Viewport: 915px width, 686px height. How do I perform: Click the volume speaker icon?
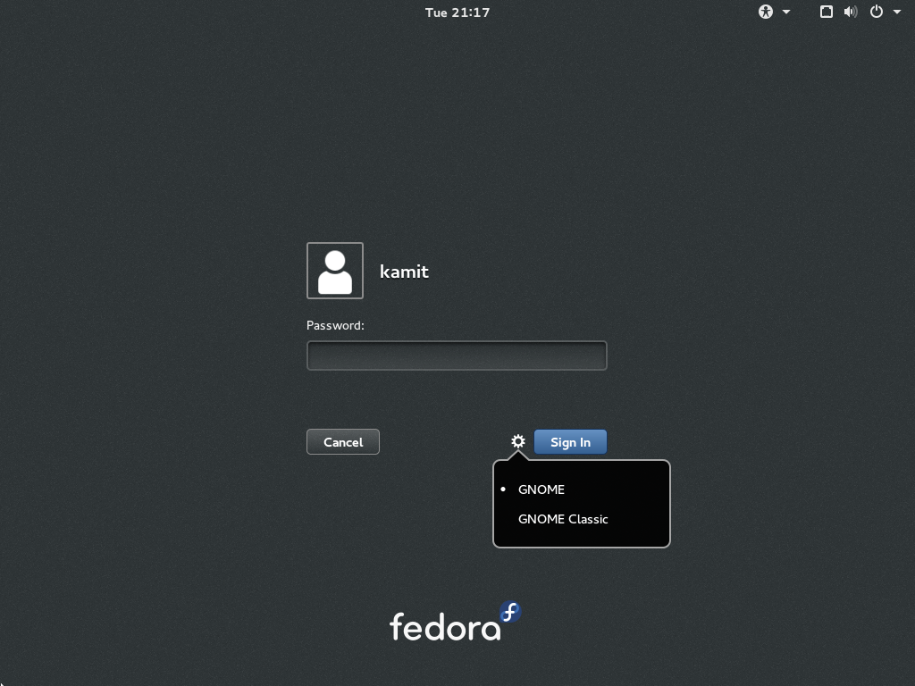tap(851, 12)
